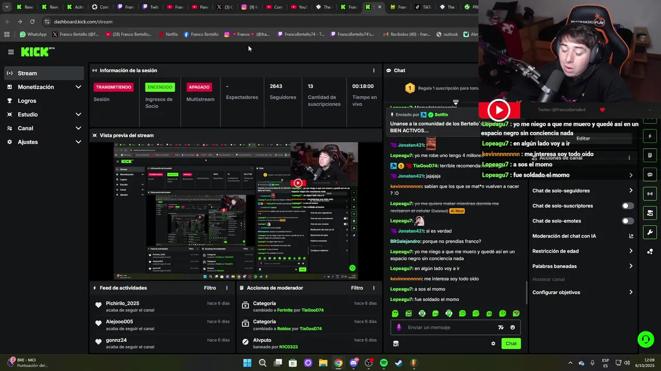Open the wrench tool in the right sidebar
The image size is (661, 371).
(650, 232)
